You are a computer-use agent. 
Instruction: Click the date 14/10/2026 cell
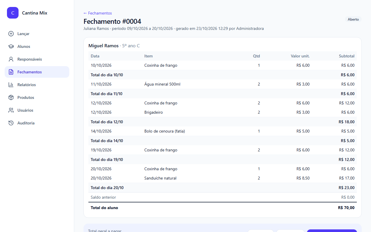(x=101, y=131)
